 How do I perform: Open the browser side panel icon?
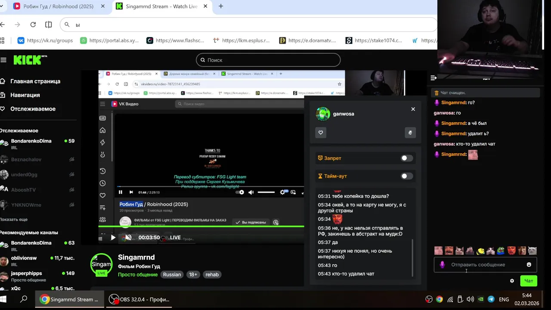49,25
